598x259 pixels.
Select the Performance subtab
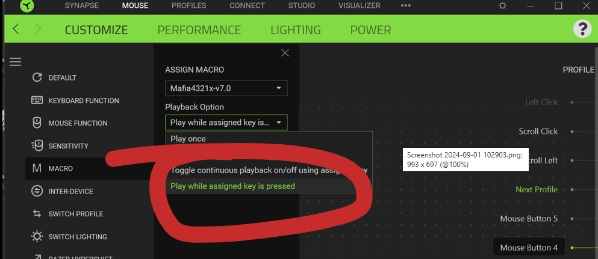point(199,29)
